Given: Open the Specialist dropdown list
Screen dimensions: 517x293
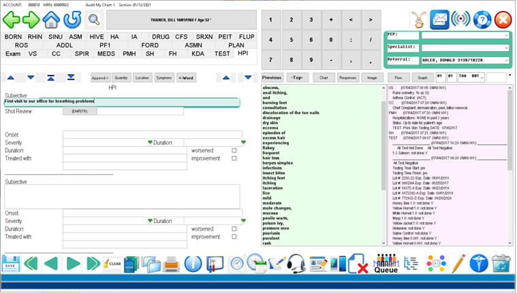Looking at the screenshot, I should pyautogui.click(x=506, y=48).
